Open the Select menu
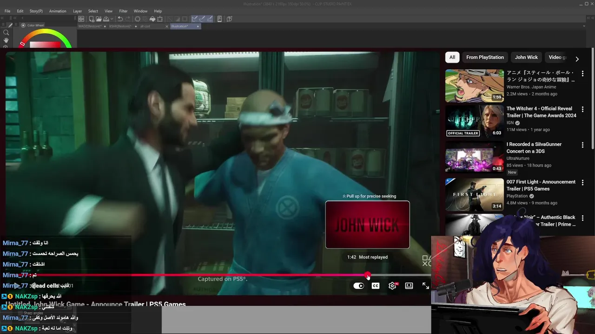595x334 pixels. pyautogui.click(x=93, y=11)
